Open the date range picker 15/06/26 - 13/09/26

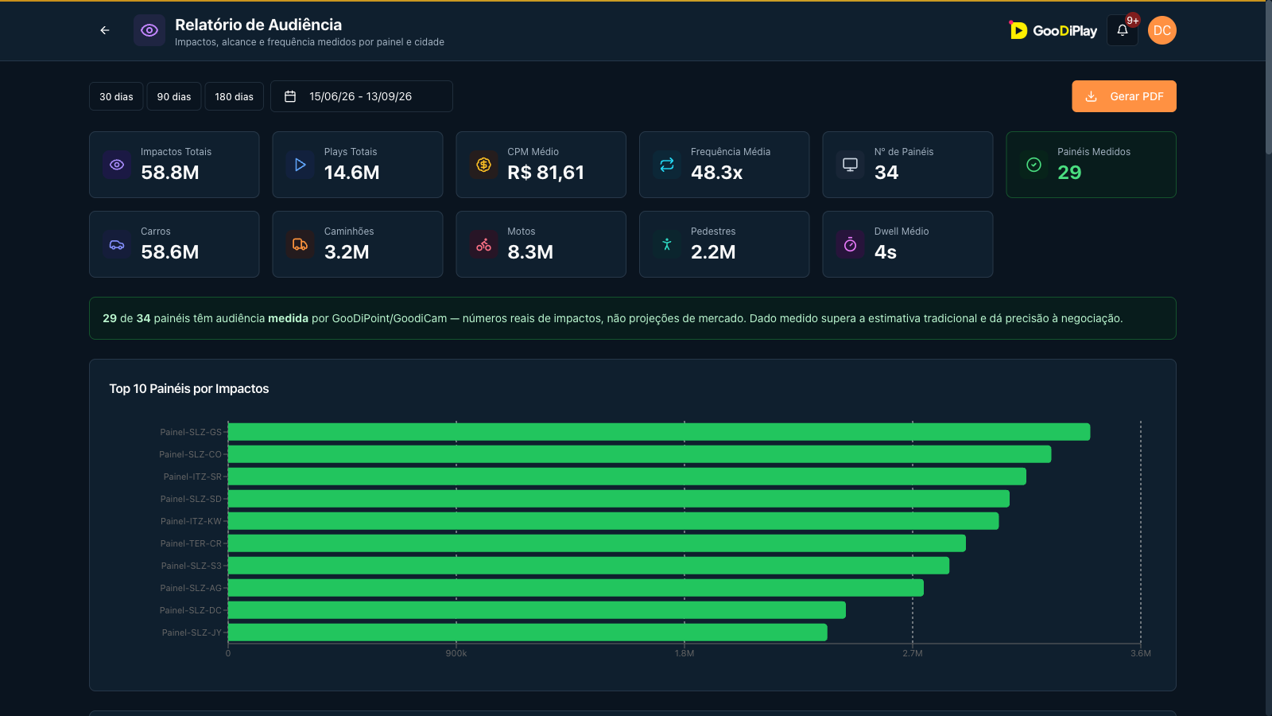coord(362,96)
